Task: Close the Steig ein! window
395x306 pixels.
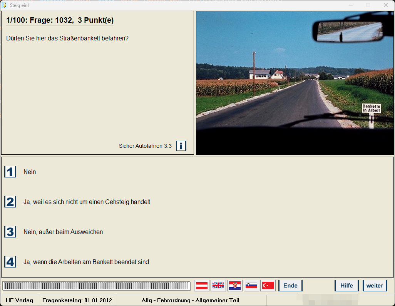Action: (x=385, y=5)
